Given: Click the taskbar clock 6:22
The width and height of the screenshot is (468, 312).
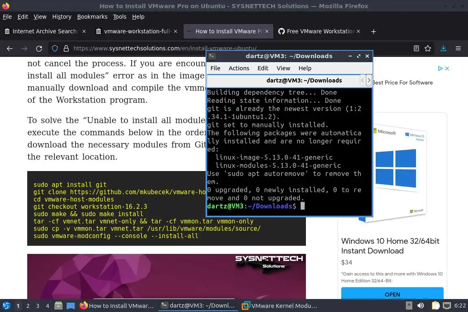Looking at the screenshot, I should point(460,305).
